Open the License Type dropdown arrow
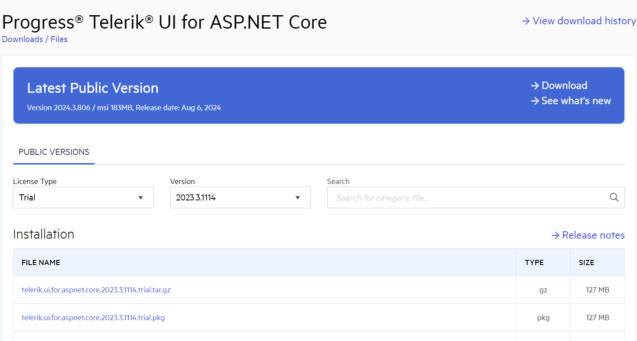This screenshot has height=341, width=637. pyautogui.click(x=141, y=198)
